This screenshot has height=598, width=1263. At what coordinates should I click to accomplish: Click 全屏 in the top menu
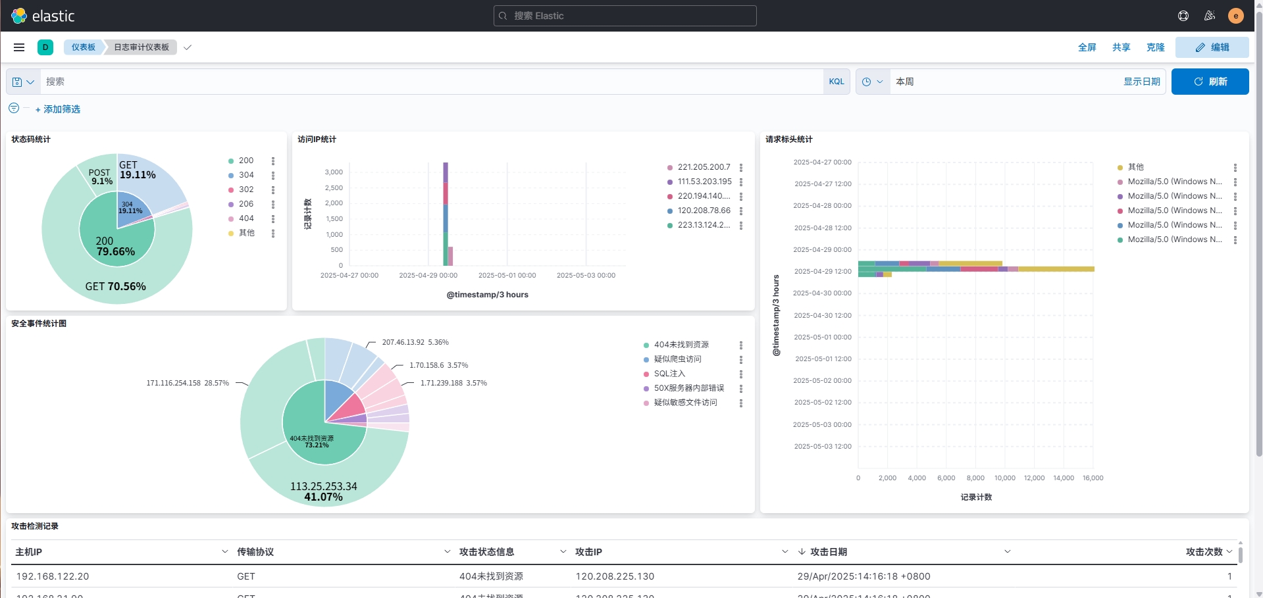[1087, 47]
